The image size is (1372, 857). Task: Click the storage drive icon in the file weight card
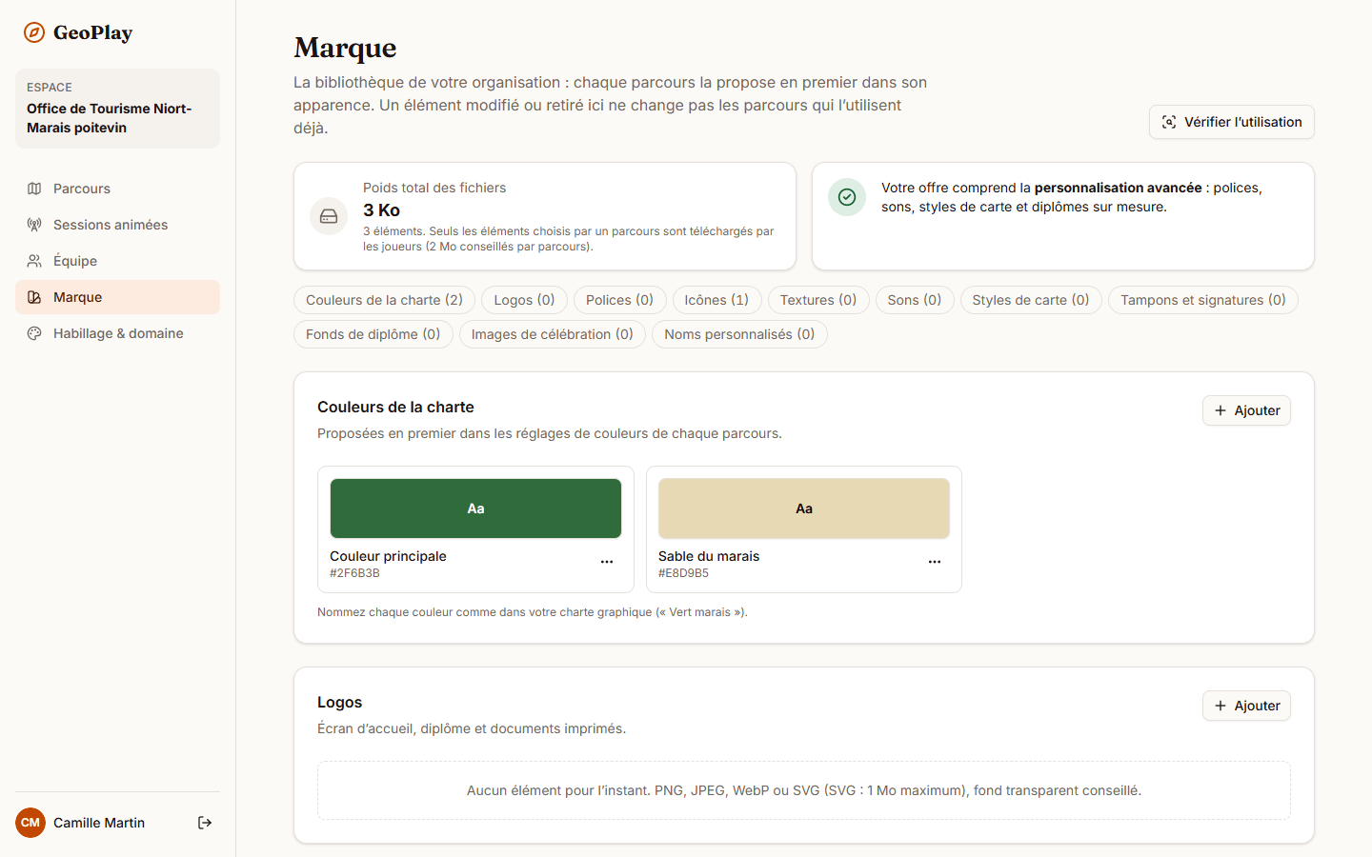[329, 216]
